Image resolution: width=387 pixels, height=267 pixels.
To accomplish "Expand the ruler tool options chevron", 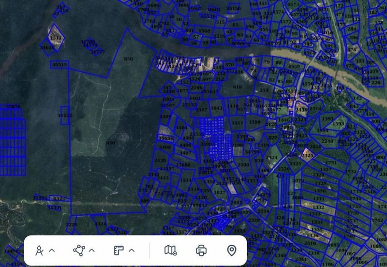I will coord(132,250).
